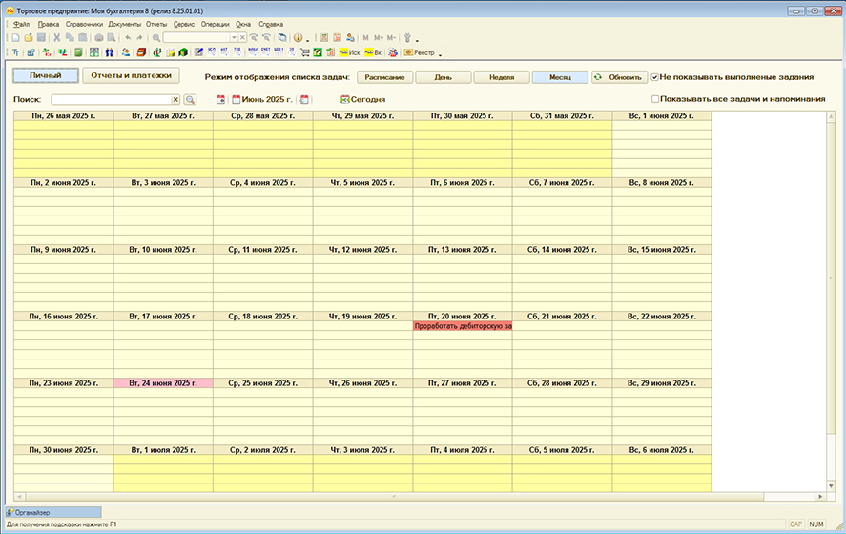The image size is (846, 534).
Task: Click the help information icon in toolbar
Action: click(298, 37)
